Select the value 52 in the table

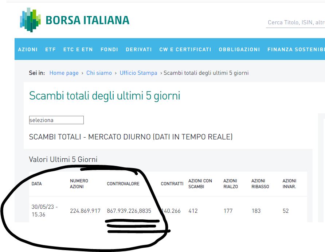(286, 211)
